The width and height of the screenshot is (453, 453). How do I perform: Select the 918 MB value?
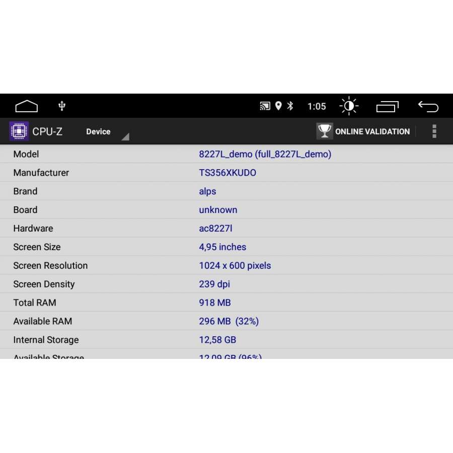214,303
